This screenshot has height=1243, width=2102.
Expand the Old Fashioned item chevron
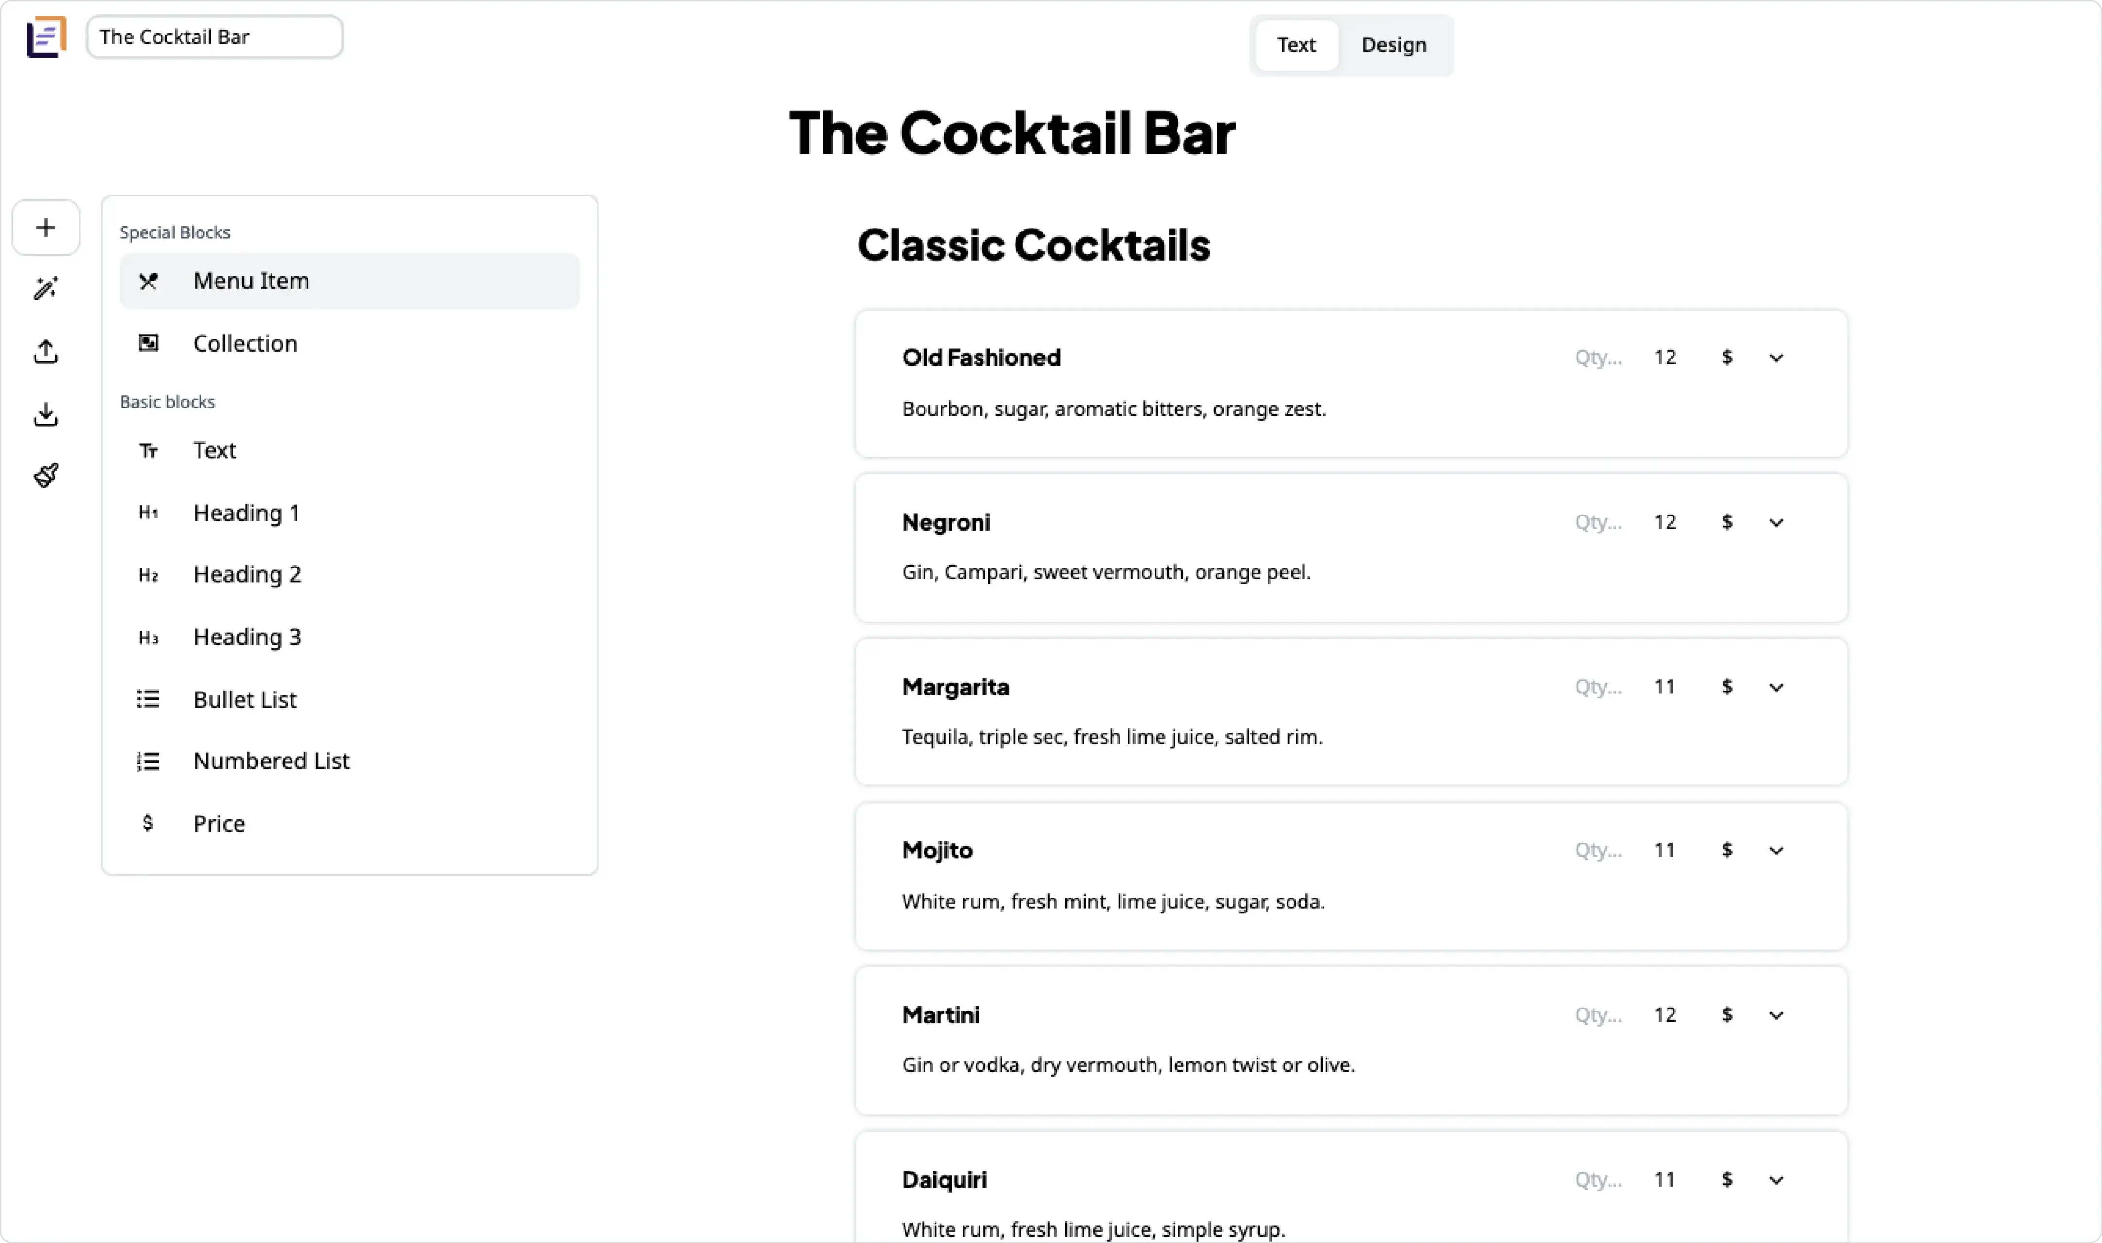pyautogui.click(x=1776, y=357)
